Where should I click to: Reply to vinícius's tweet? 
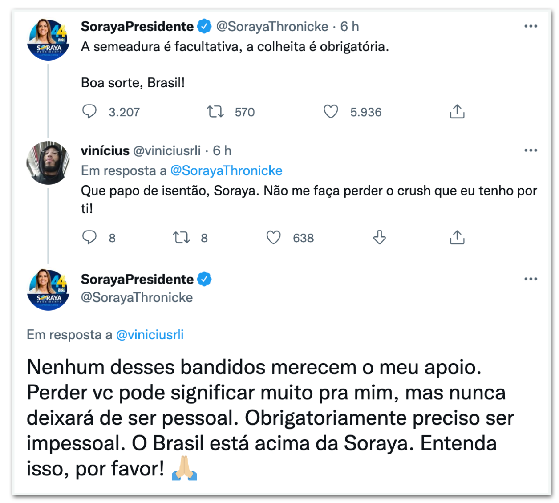[89, 237]
